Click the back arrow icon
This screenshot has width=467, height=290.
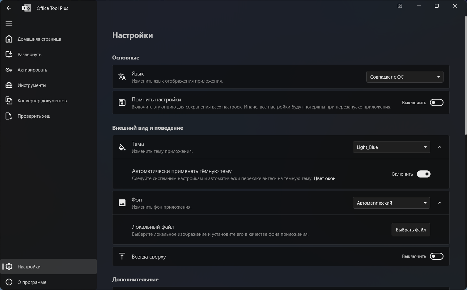tap(9, 8)
